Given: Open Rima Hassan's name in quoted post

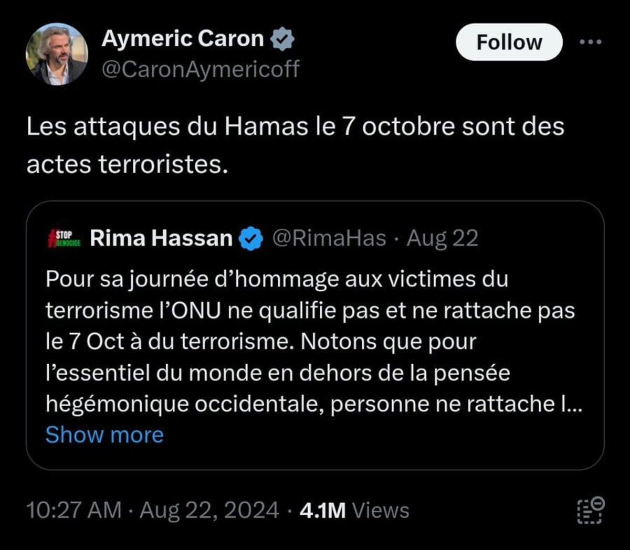Looking at the screenshot, I should (x=161, y=238).
